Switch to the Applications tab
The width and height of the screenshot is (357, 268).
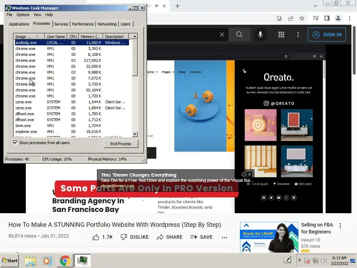[19, 24]
